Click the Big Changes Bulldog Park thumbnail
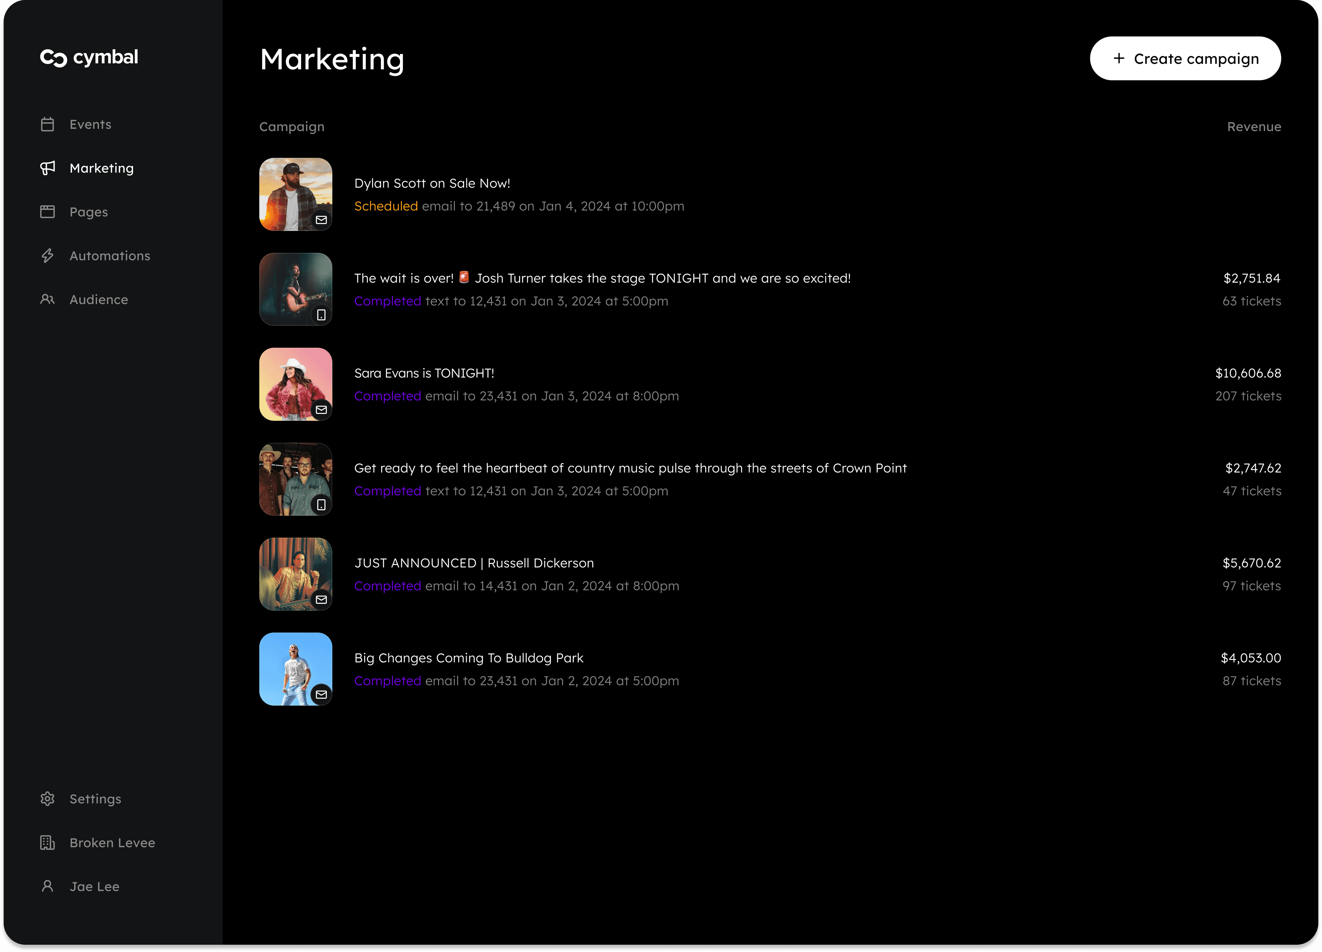The width and height of the screenshot is (1322, 952). click(296, 669)
